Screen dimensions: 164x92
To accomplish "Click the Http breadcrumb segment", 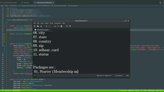I will 6,6.
